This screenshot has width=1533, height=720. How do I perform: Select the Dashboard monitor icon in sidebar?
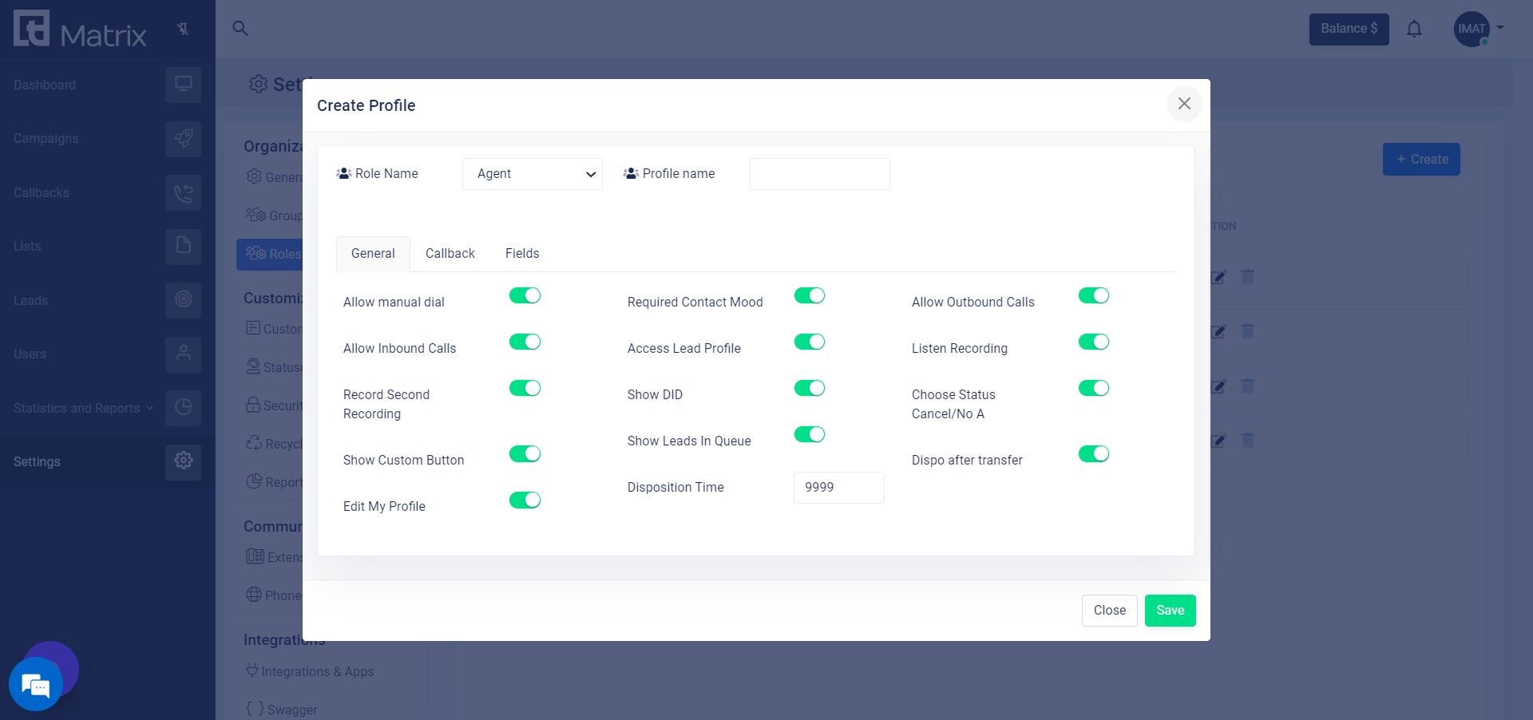tap(183, 84)
